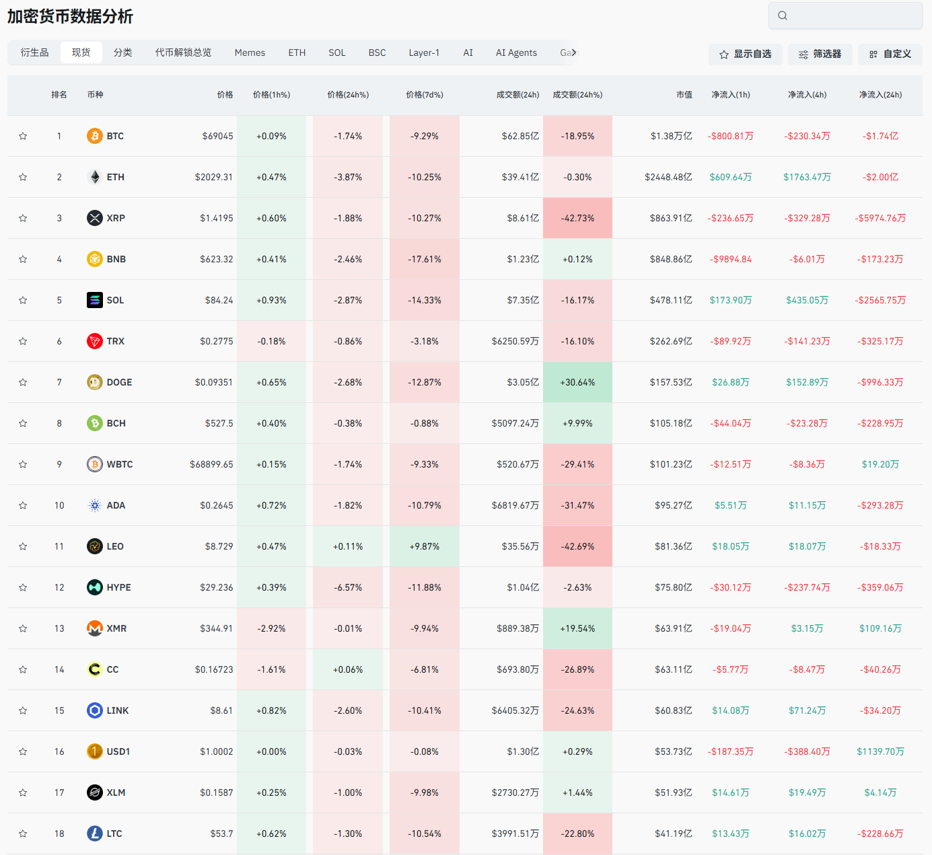Viewport: 932px width, 855px height.
Task: Click the LINK coin logo icon
Action: click(x=95, y=710)
